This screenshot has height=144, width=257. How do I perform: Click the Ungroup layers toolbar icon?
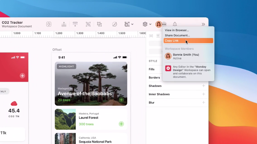[x=99, y=24]
